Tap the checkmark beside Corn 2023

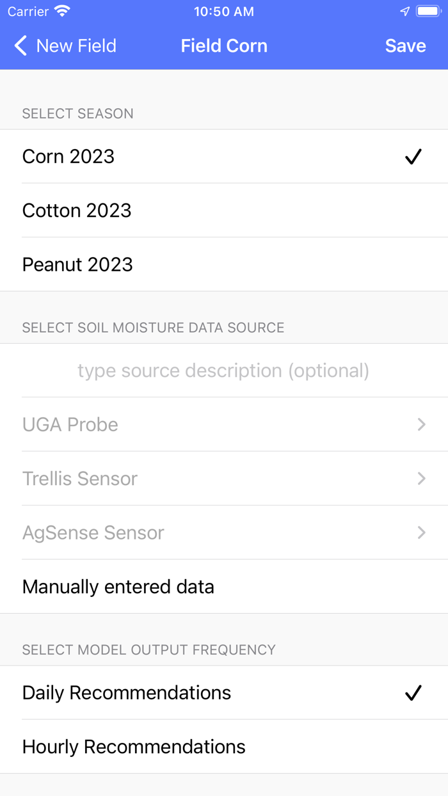tap(414, 156)
